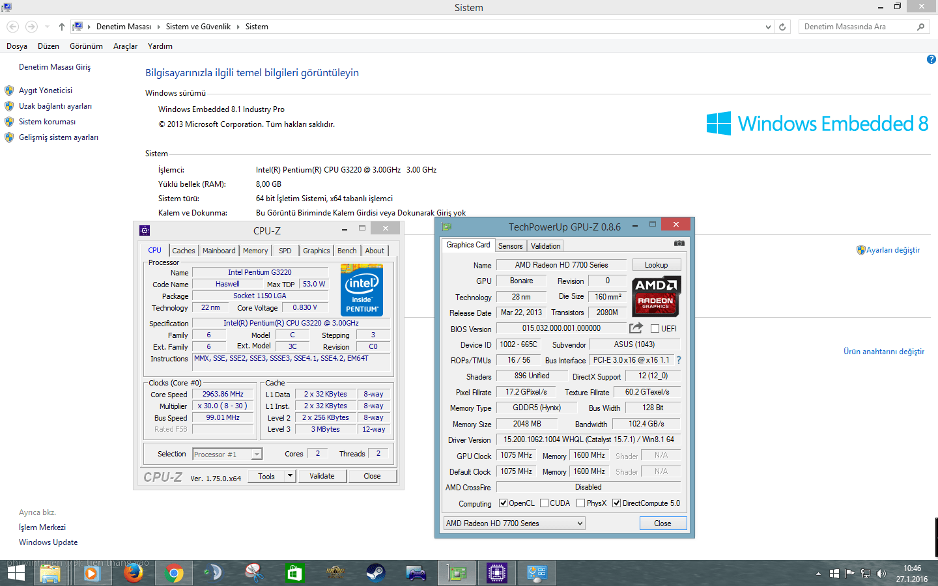Open the Dosya menu
The width and height of the screenshot is (938, 586).
click(17, 46)
